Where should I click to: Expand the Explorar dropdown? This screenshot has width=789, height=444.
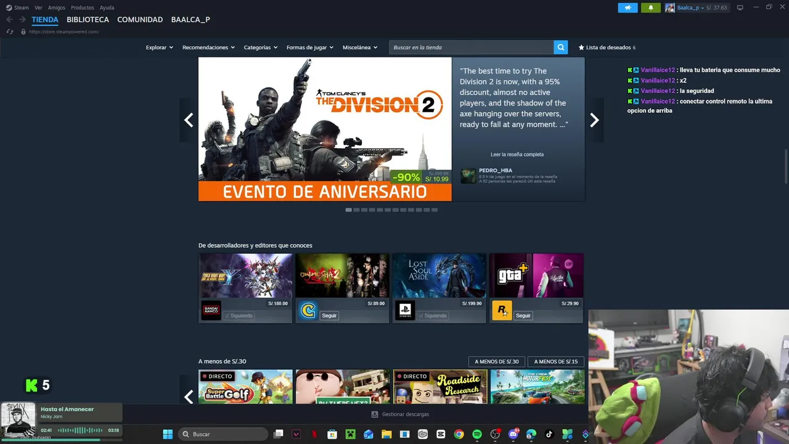click(x=159, y=47)
